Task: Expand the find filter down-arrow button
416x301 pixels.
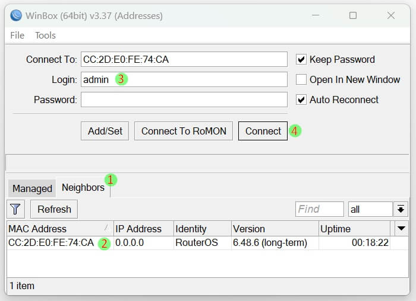Action: (x=401, y=209)
